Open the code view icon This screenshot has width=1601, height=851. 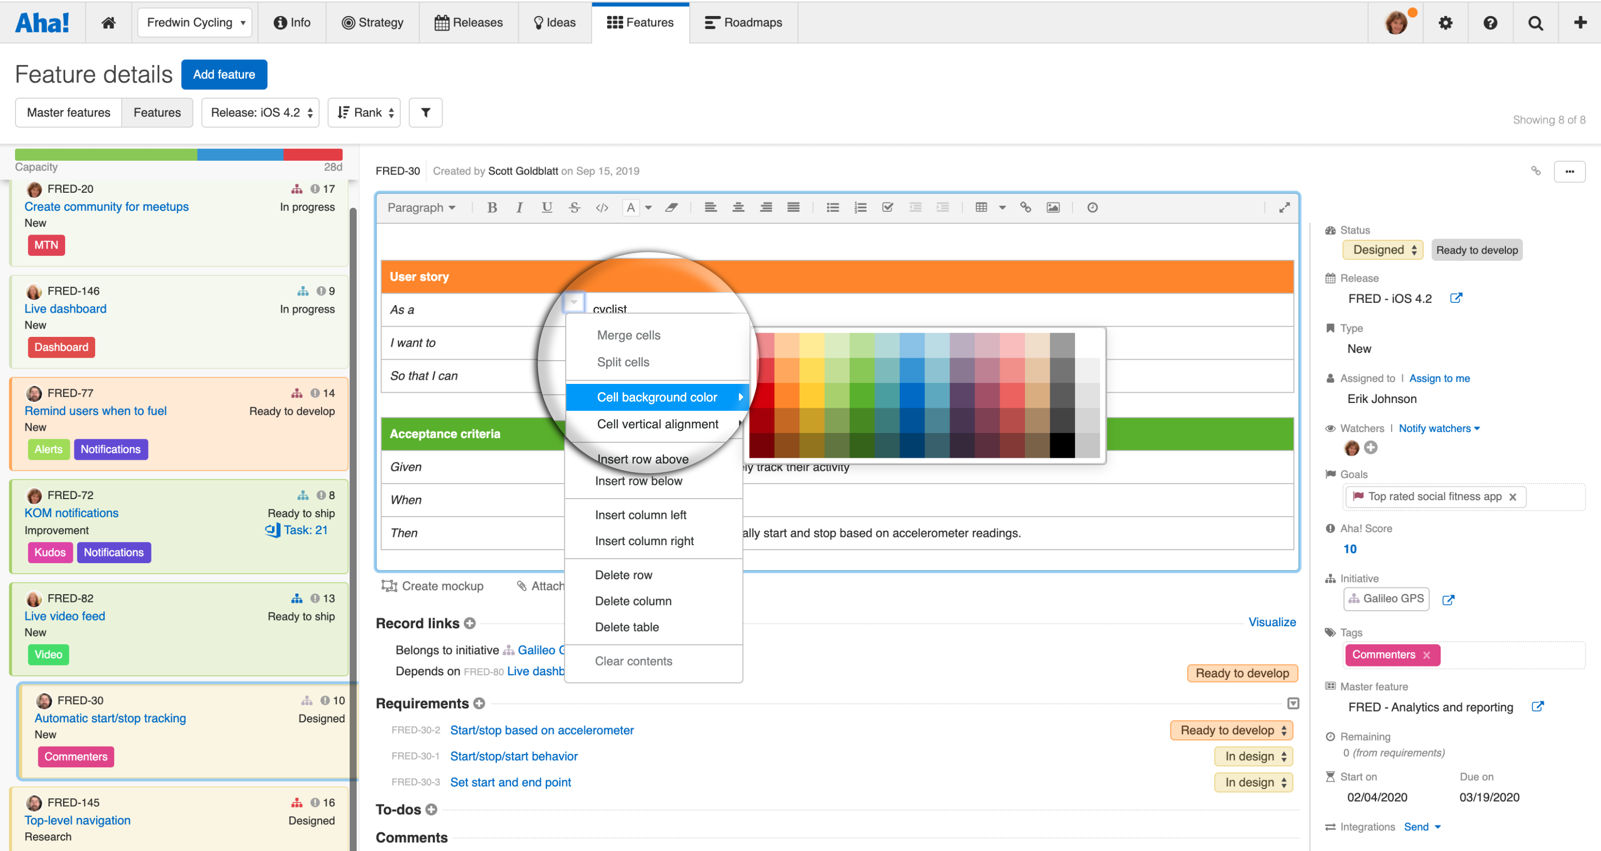(x=601, y=208)
